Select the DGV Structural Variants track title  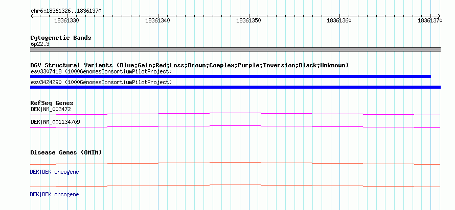click(x=190, y=65)
